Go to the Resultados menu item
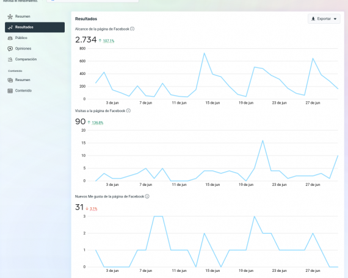 pyautogui.click(x=35, y=27)
